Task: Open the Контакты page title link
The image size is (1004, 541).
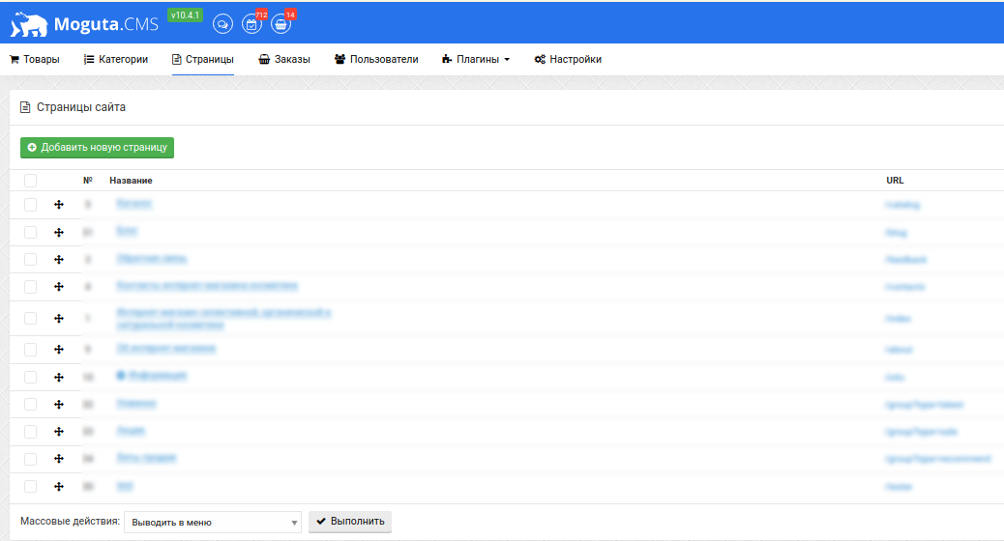Action: 207,285
